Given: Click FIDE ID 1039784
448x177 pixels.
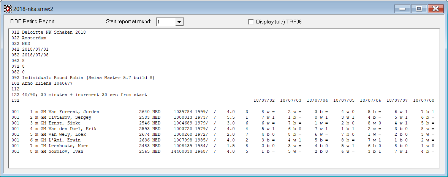Looking at the screenshot, I should tap(183, 112).
